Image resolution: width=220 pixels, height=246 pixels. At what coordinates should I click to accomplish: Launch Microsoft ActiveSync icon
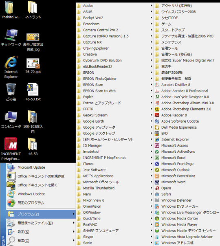coord(157,152)
